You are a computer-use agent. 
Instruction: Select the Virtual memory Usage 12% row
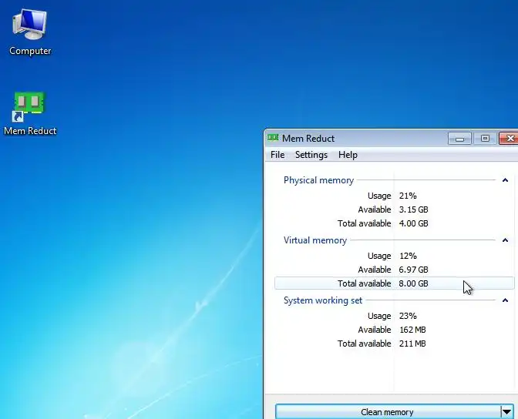click(394, 256)
